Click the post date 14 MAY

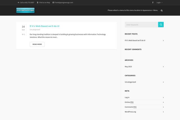(23, 28)
